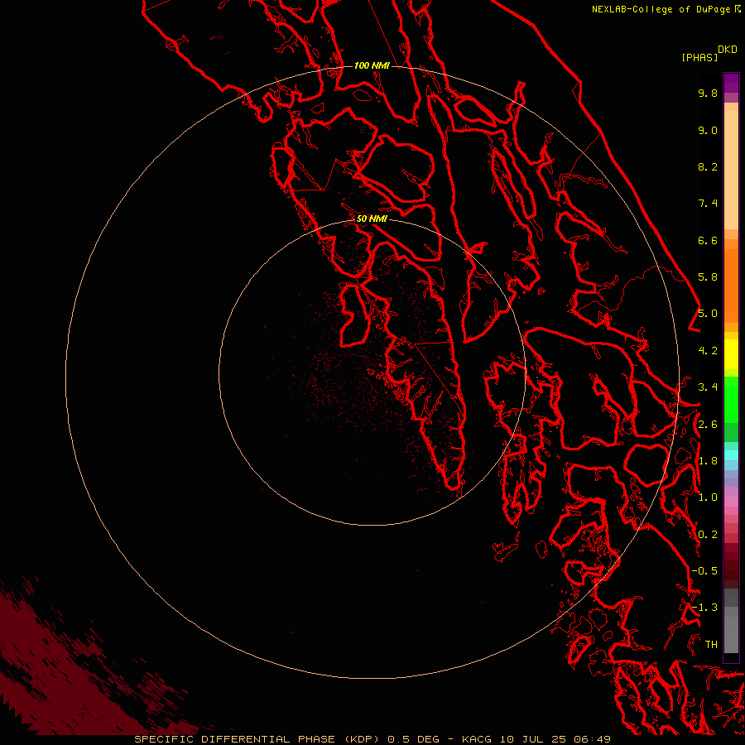Click the SPECIFIC DIFFERENTIAL PHASE (KDP) caption

coord(257,739)
